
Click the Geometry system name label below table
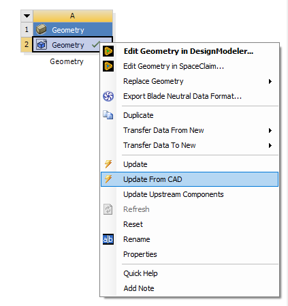67,61
